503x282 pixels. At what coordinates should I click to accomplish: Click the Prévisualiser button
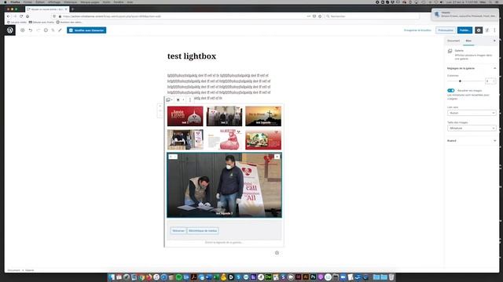click(x=446, y=30)
